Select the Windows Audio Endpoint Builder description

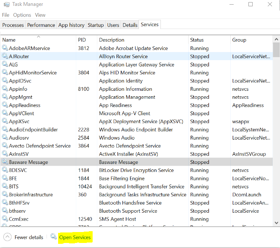pyautogui.click(x=136, y=129)
